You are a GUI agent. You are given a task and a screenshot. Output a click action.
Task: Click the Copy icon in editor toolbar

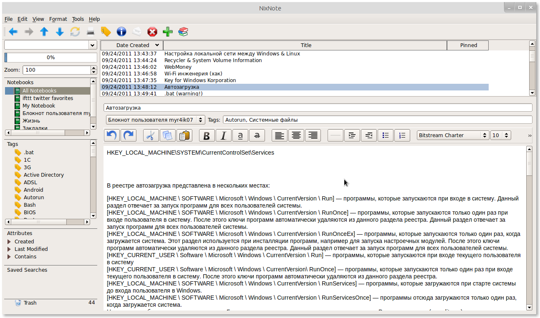(167, 135)
